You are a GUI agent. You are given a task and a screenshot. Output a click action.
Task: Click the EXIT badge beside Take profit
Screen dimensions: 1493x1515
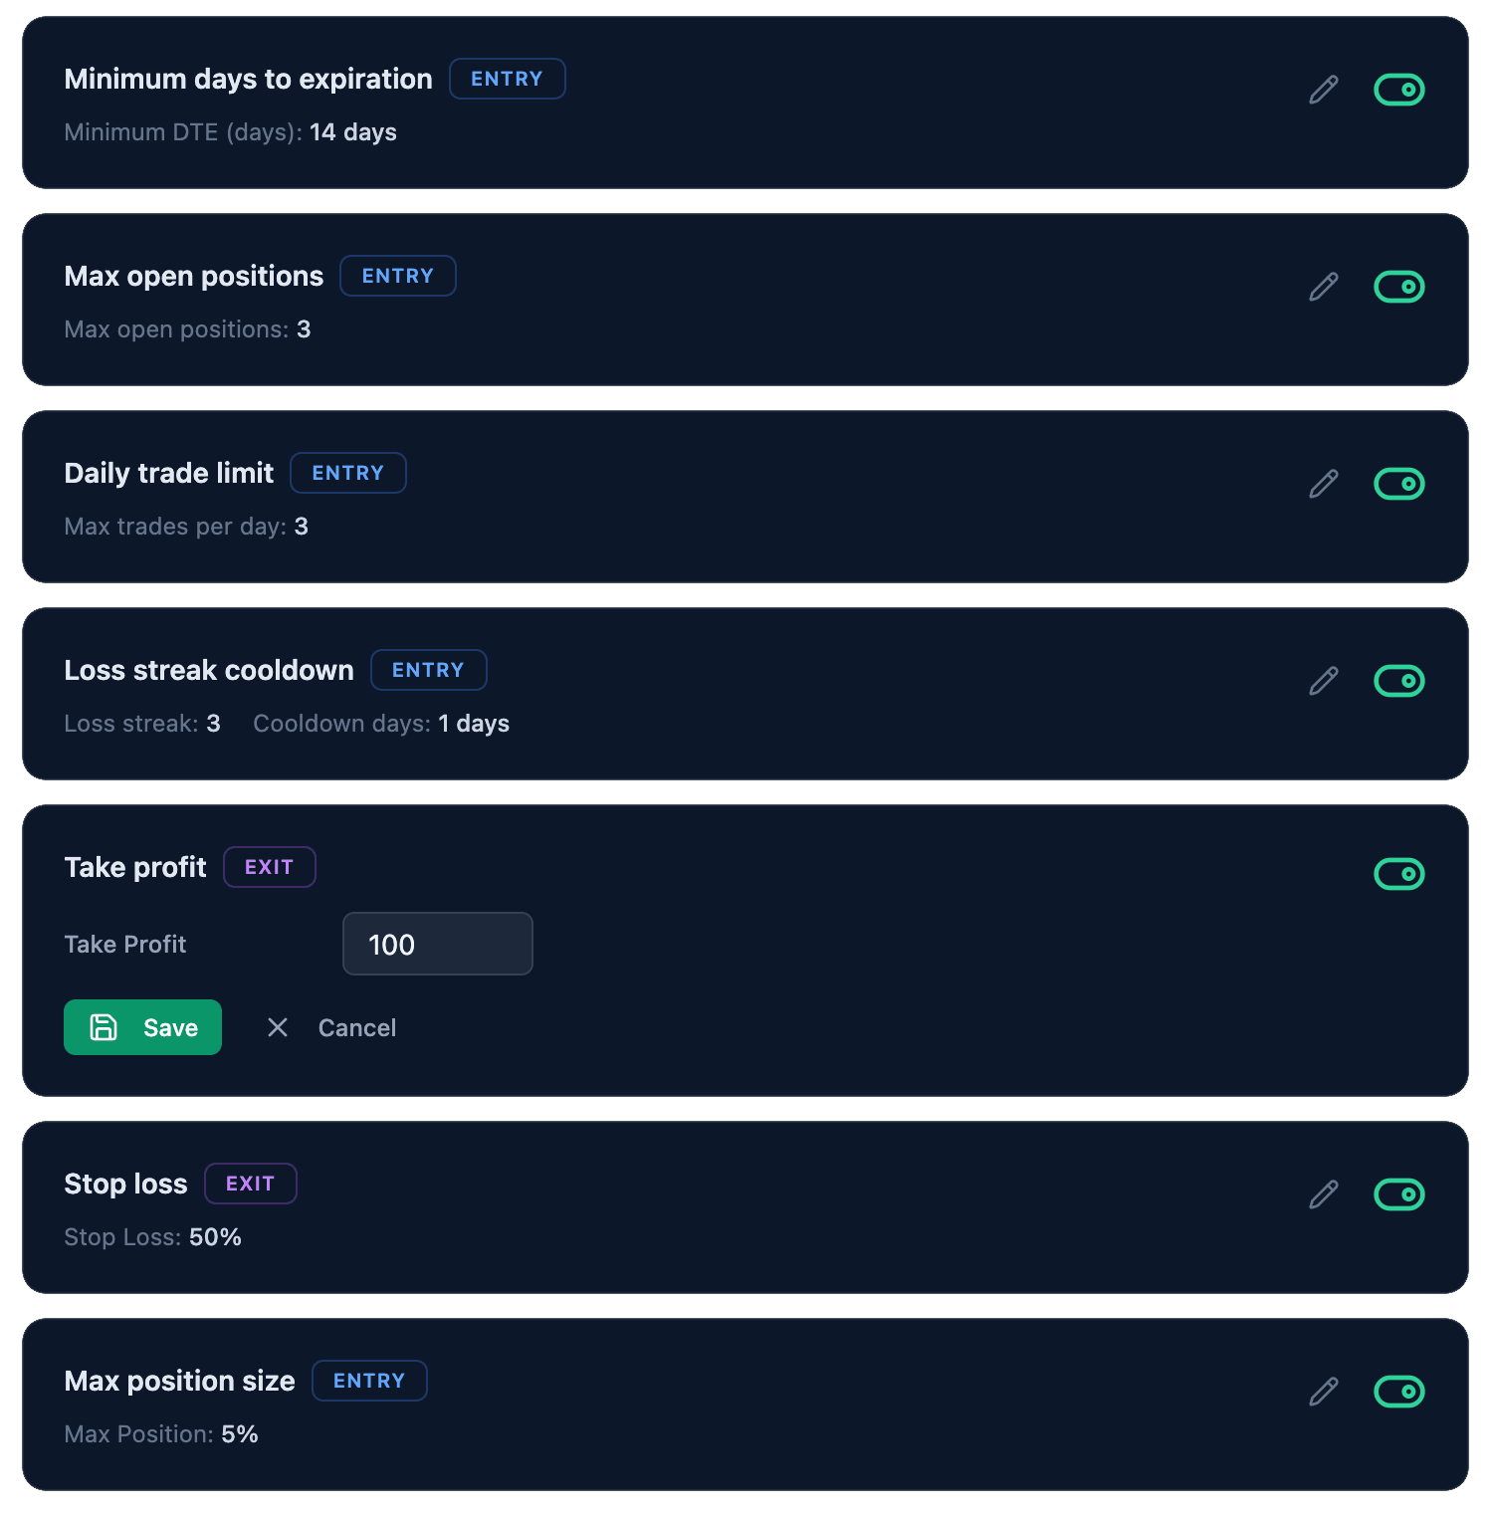[x=269, y=866]
